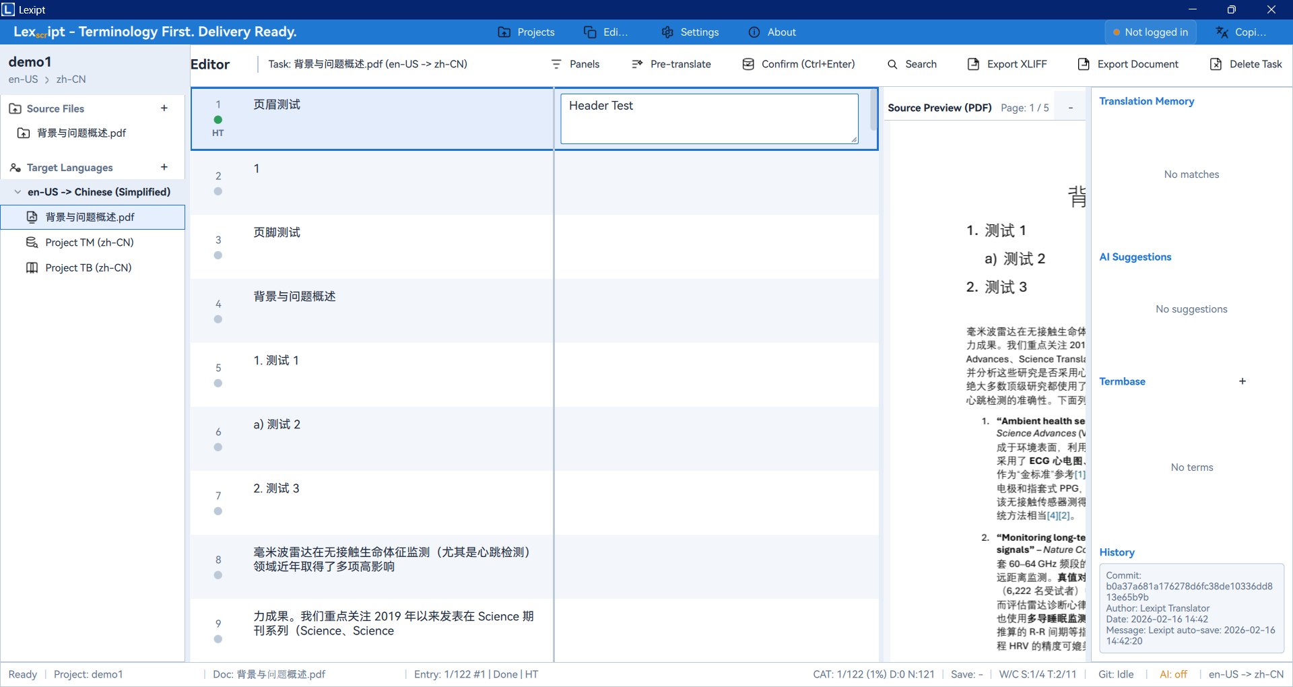Screen dimensions: 1293x687
Task: Open Project TM (zh-CN) in sidebar
Action: click(89, 242)
